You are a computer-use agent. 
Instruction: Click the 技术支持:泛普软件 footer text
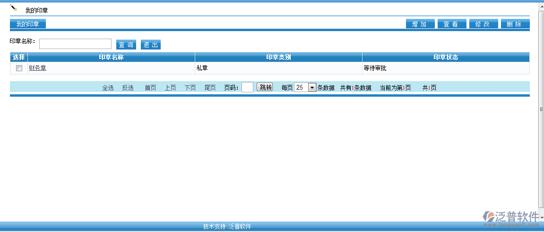click(227, 227)
